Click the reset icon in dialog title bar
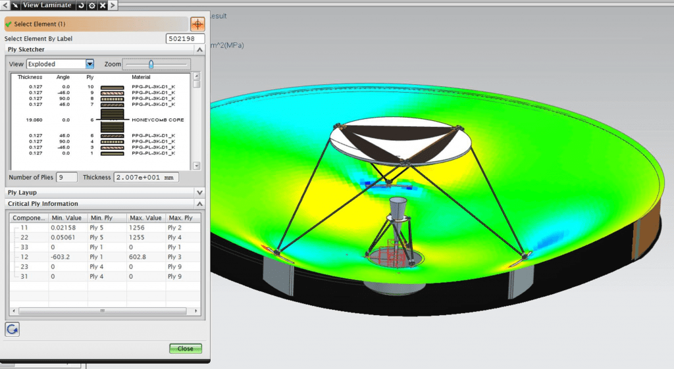This screenshot has height=369, width=674. pyautogui.click(x=81, y=5)
